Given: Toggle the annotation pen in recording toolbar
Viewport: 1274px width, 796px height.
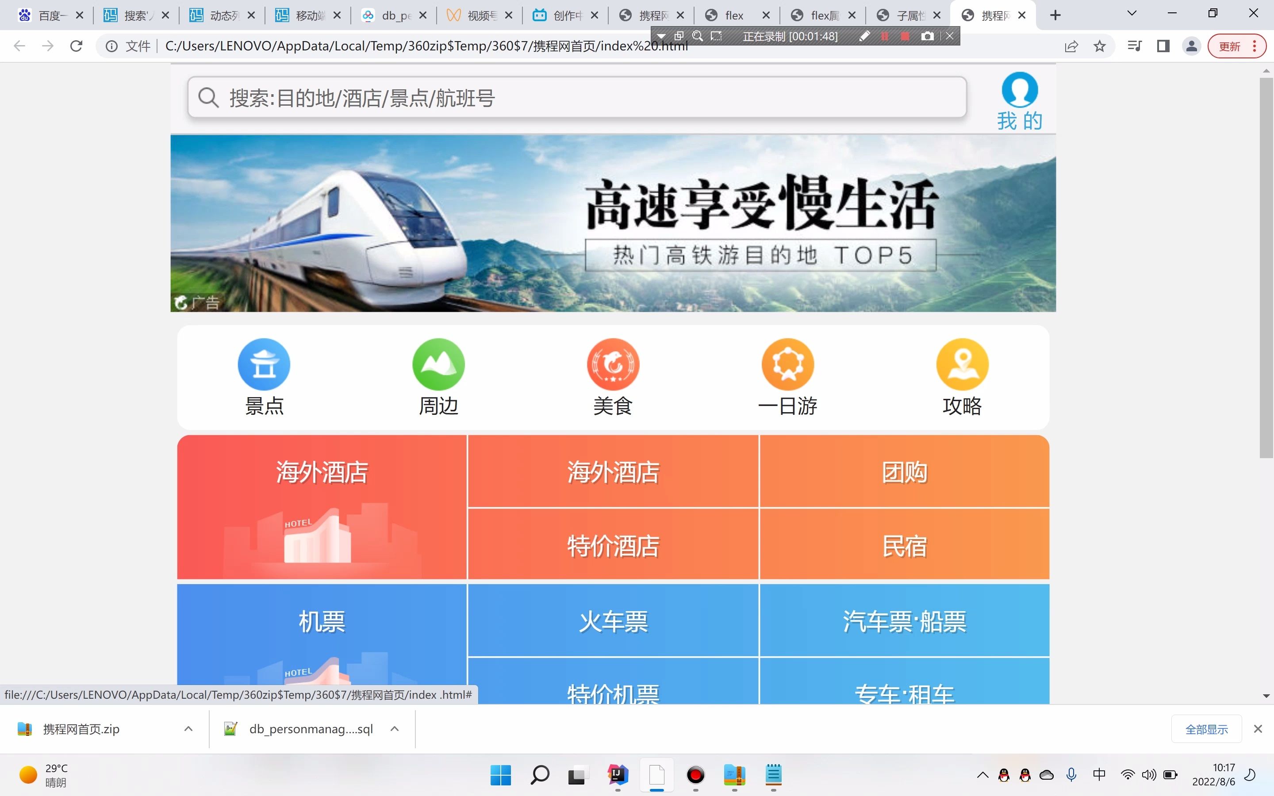Looking at the screenshot, I should point(864,36).
